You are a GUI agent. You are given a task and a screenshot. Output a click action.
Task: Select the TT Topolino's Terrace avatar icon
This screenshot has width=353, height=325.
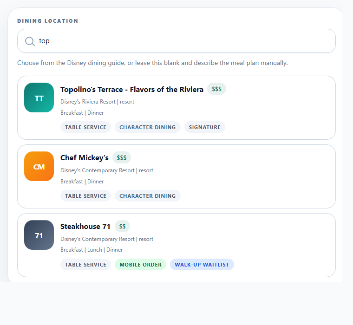[39, 97]
